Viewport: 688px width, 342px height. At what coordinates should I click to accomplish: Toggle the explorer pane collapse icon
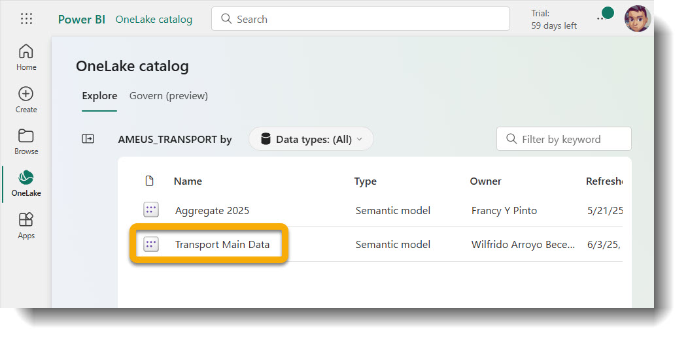click(88, 139)
